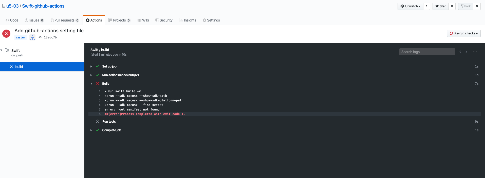The height and width of the screenshot is (178, 485).
Task: Open the Re-run checks dropdown
Action: pos(464,33)
